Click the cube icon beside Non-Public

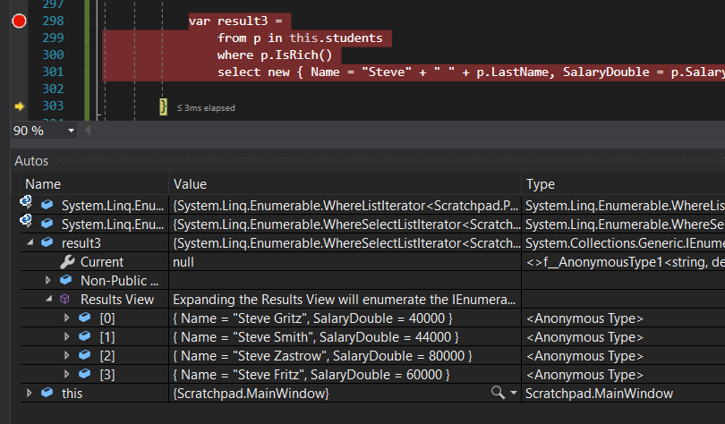[66, 279]
